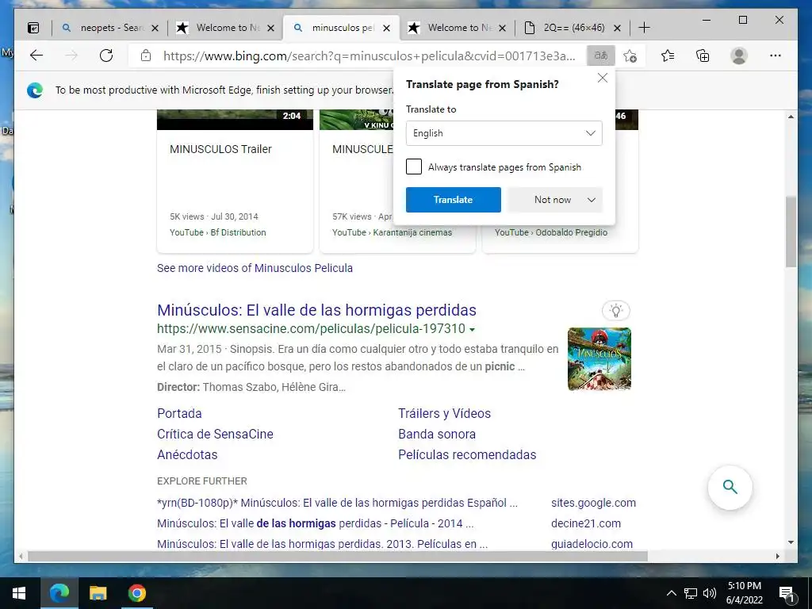Enable Always translate pages from Spanish

pyautogui.click(x=414, y=167)
